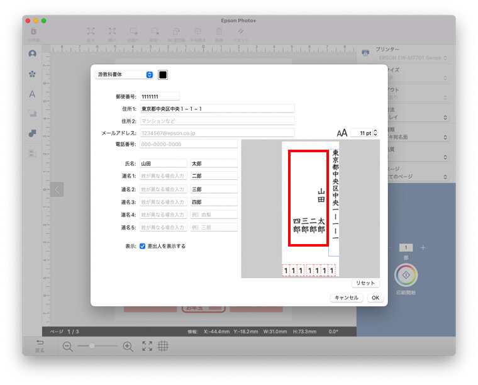Click the リセット toolbar icon
This screenshot has height=385, width=478.
coord(240,31)
